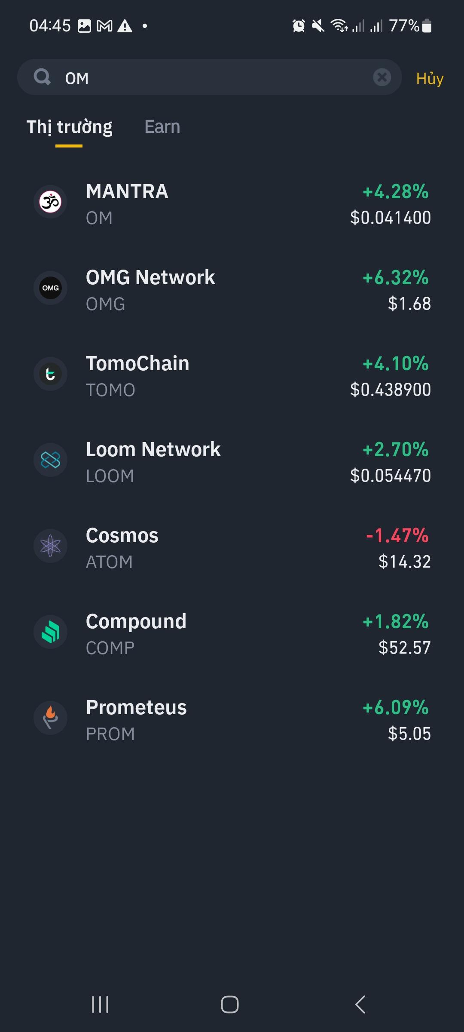Open the MANTRA market name

pos(127,192)
